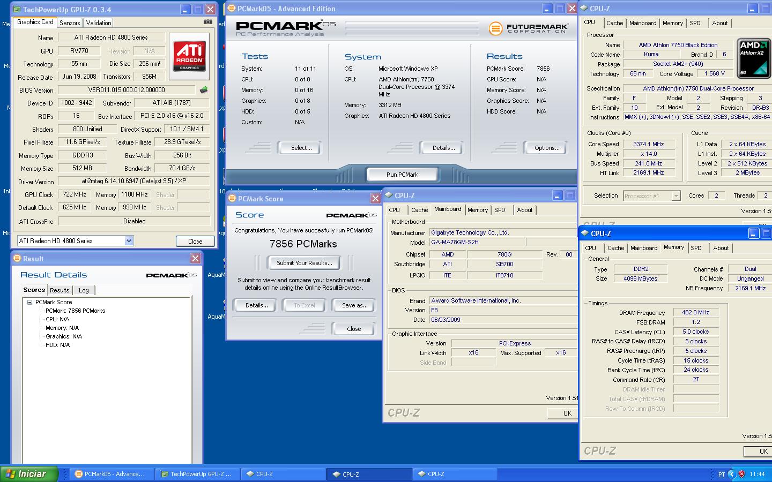Click the GA-MA78GM-S2H model value

477,242
